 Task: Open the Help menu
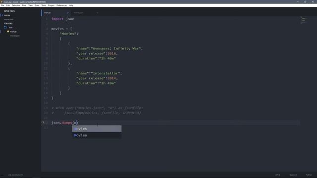[71, 5]
